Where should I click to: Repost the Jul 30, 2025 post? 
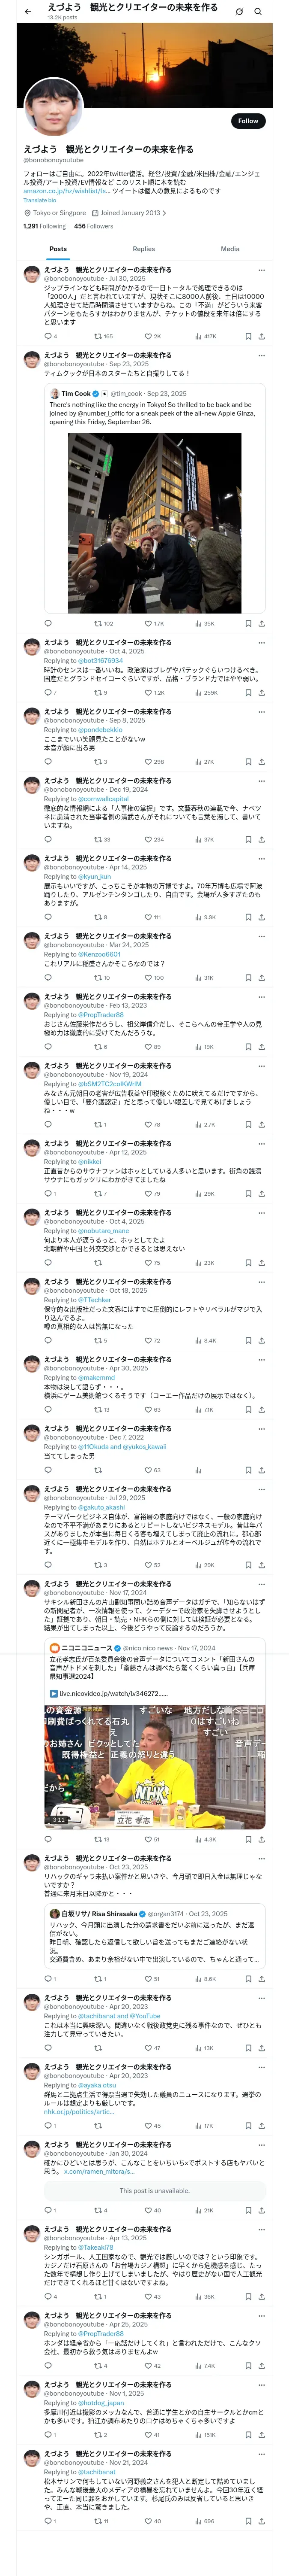click(x=98, y=336)
